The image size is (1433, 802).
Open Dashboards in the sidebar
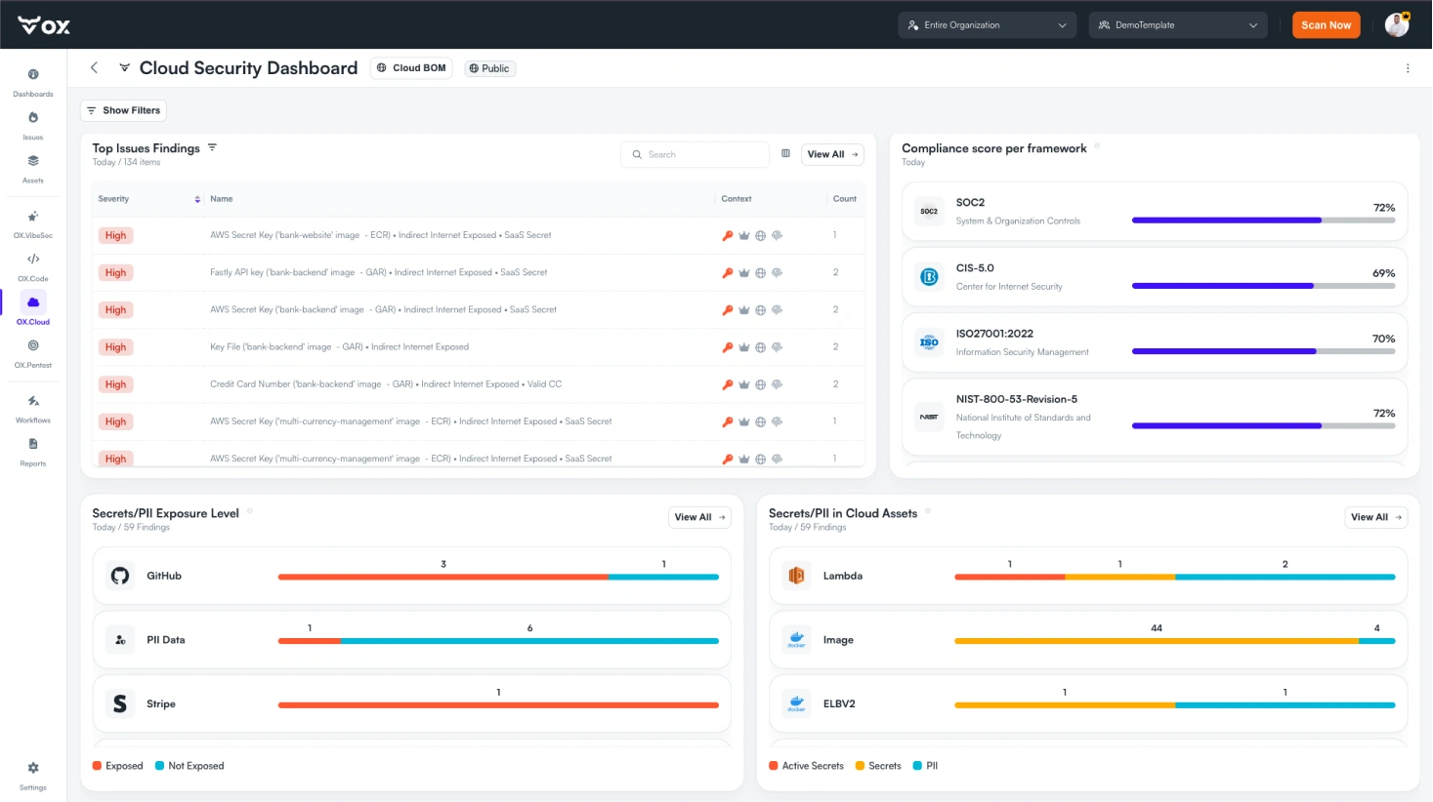click(33, 82)
